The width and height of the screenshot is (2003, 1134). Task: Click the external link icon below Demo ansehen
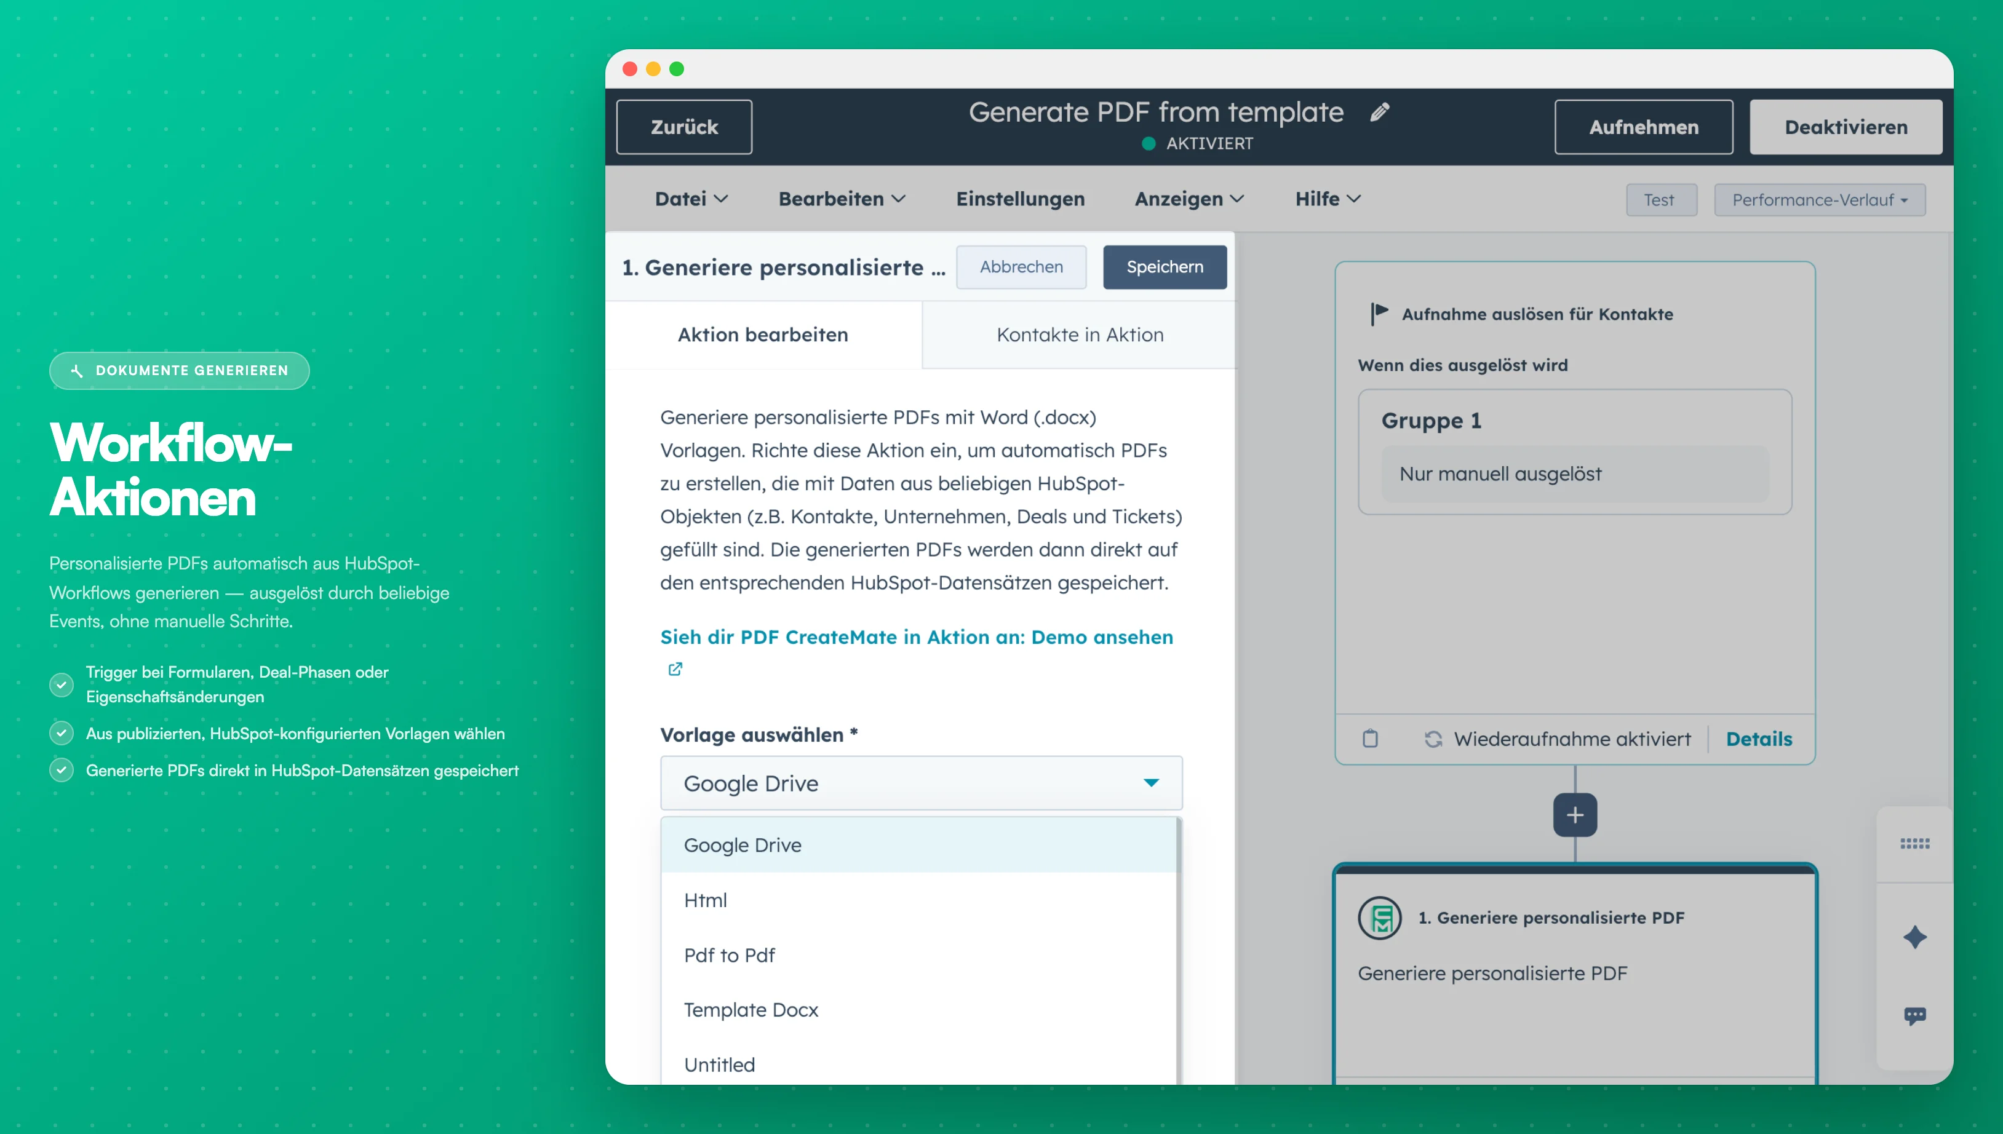click(x=675, y=669)
